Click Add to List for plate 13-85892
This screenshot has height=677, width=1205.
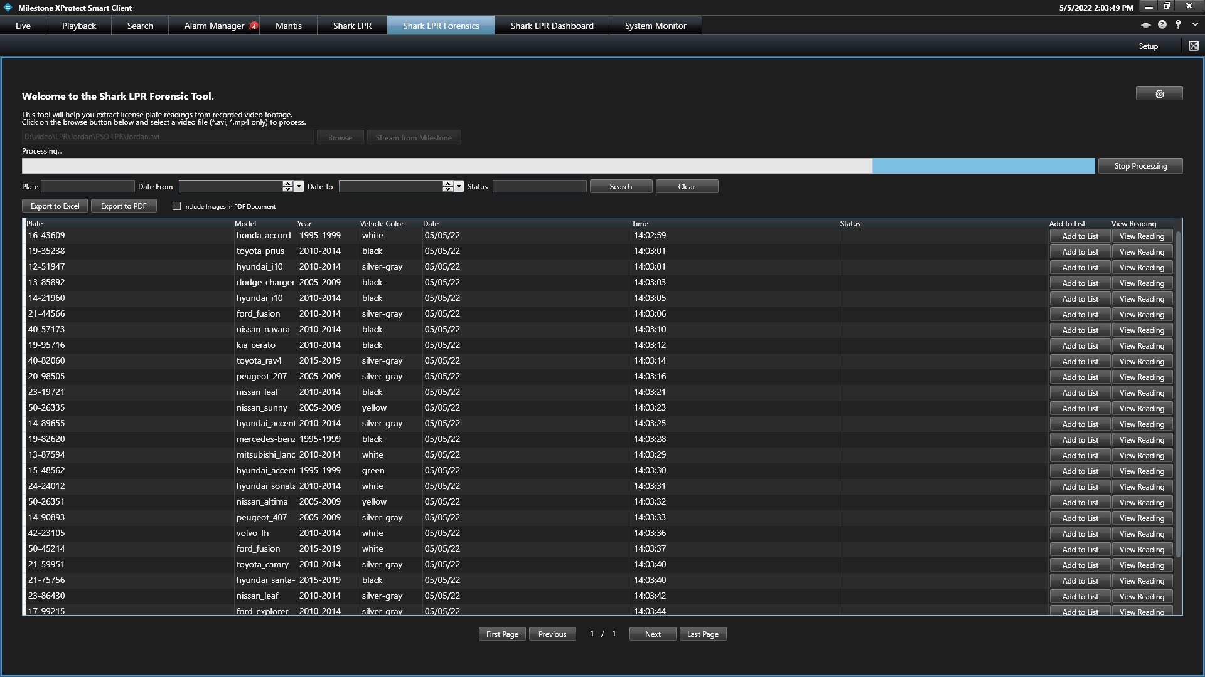(1080, 283)
